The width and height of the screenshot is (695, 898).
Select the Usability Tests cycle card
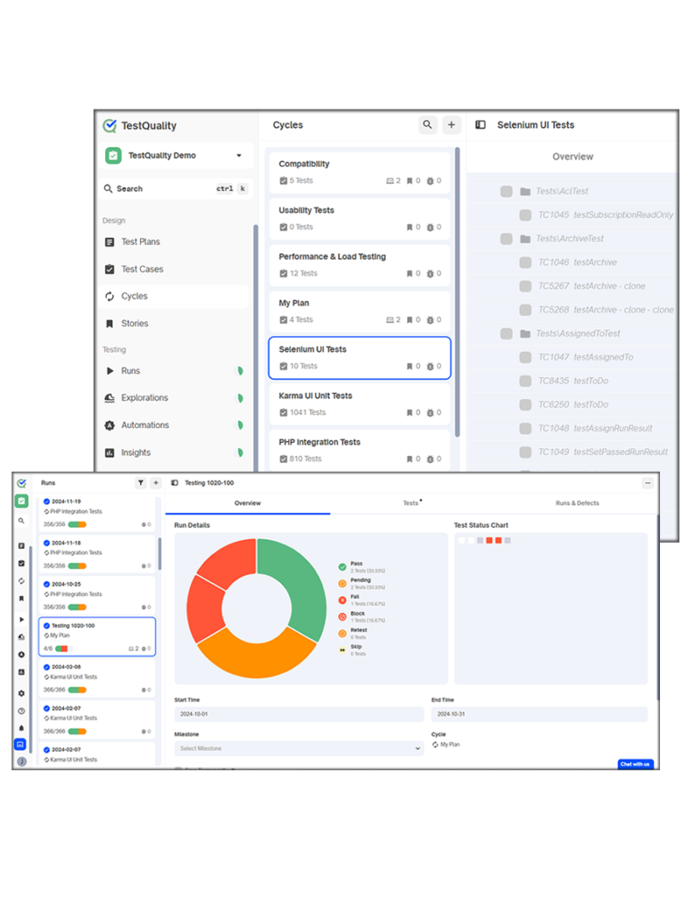[x=359, y=218]
